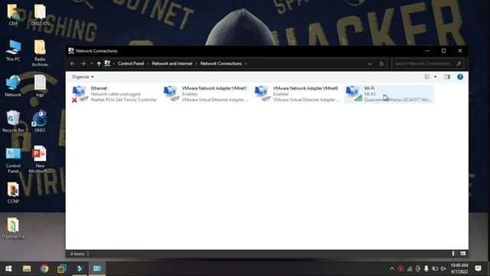Open the taskbar clock and date
The image size is (490, 276).
click(459, 268)
